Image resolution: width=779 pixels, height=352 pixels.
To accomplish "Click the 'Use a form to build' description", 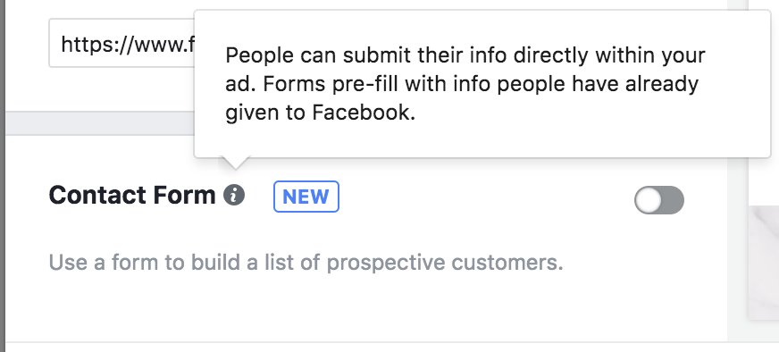I will [306, 262].
